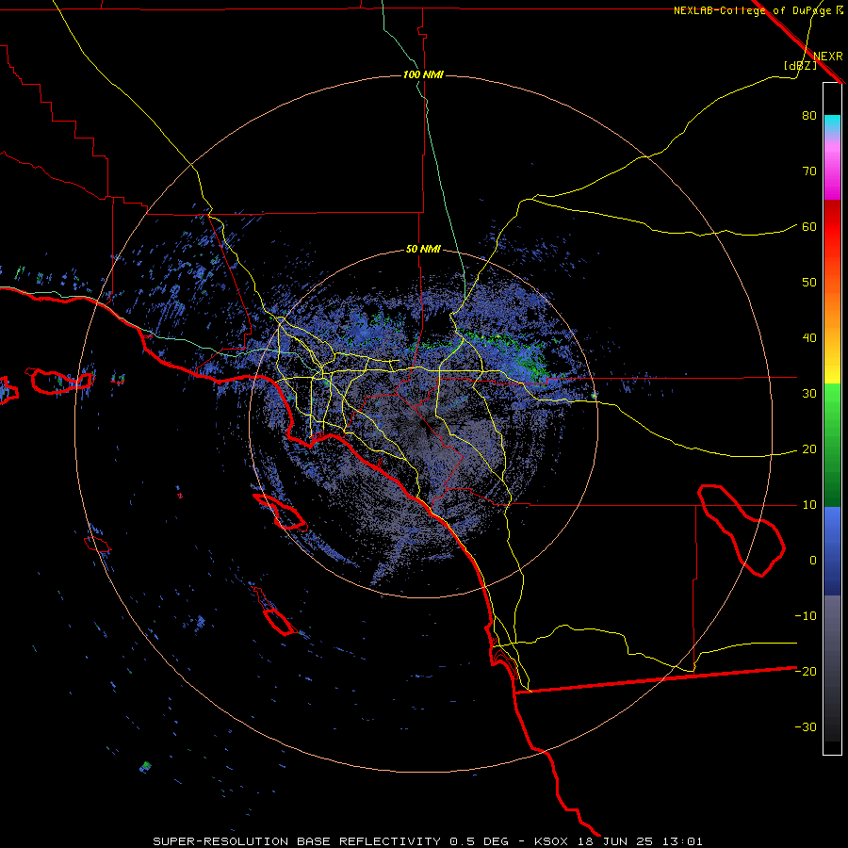This screenshot has width=848, height=848.
Task: Click the KSOX station ID in the caption
Action: click(x=554, y=841)
